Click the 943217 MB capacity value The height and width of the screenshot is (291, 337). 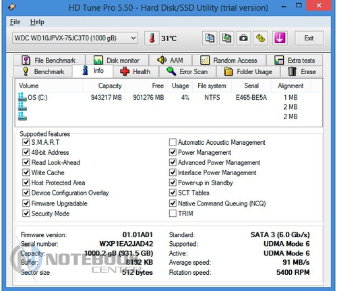pos(106,98)
